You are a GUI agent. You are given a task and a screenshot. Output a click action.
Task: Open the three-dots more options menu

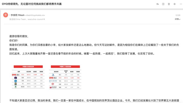pyautogui.click(x=181, y=4)
